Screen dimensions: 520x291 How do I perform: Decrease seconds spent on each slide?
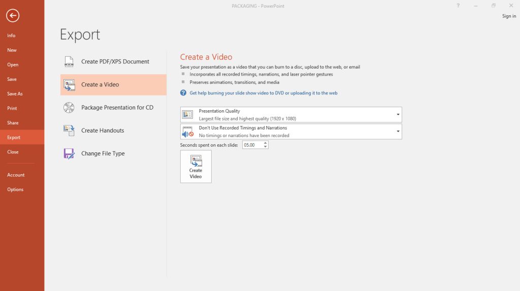point(265,147)
